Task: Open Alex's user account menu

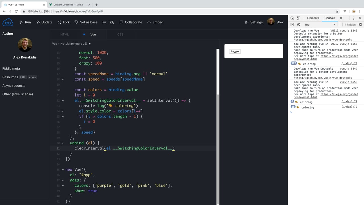Action: coord(275,22)
